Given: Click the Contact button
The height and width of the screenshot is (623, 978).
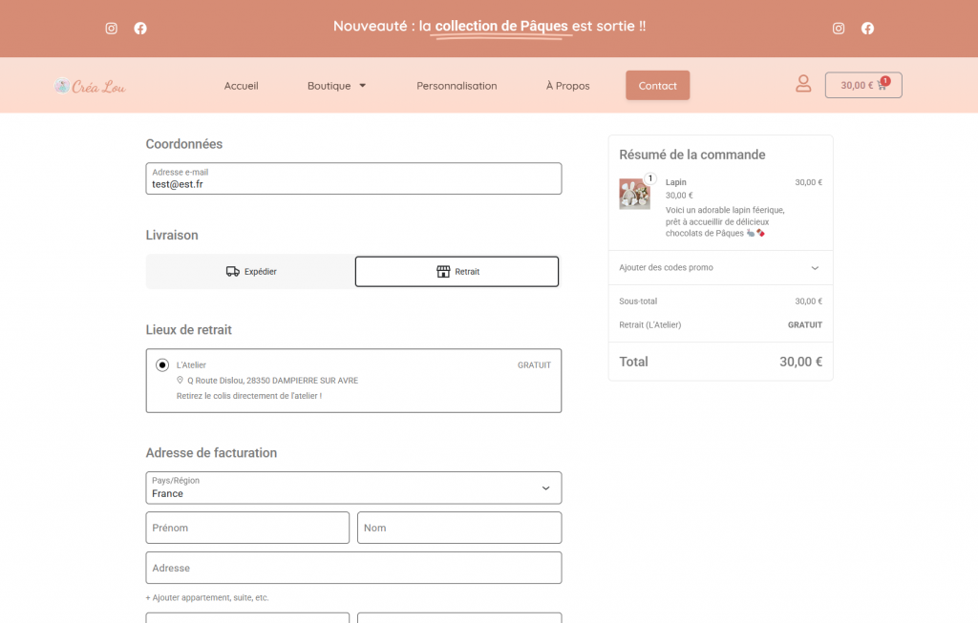Looking at the screenshot, I should 657,86.
